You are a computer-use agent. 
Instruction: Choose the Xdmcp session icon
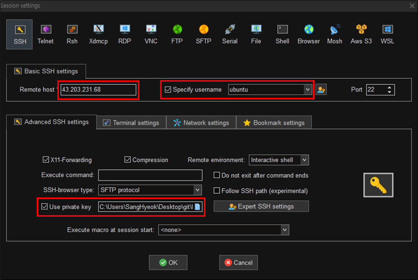pos(98,35)
